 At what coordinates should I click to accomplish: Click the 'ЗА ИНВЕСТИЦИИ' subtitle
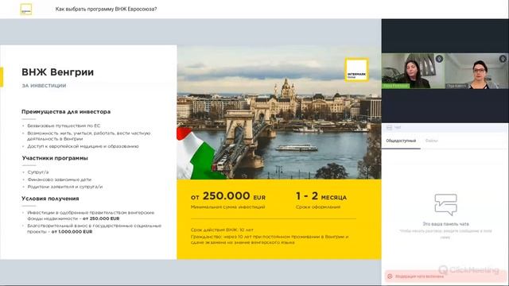click(x=44, y=86)
